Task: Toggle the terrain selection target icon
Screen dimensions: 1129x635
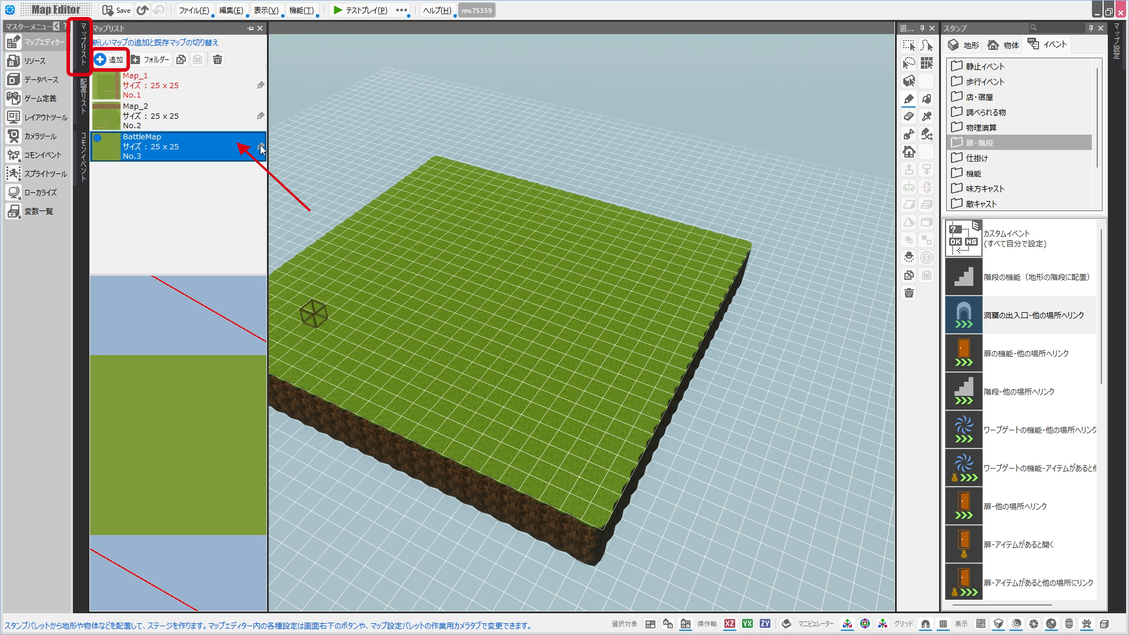Action: [650, 624]
